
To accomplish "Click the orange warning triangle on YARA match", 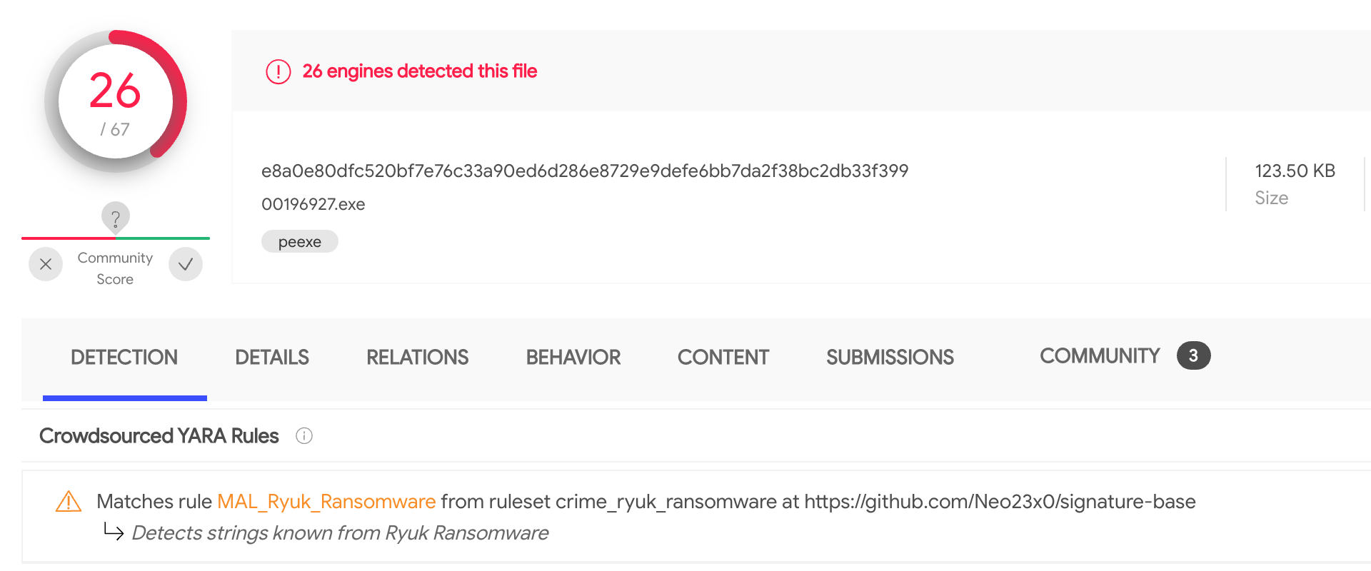I will click(69, 502).
